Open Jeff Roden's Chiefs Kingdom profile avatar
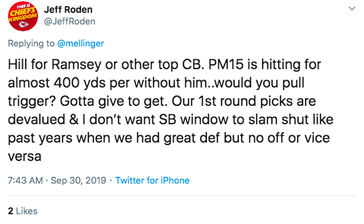 point(23,17)
